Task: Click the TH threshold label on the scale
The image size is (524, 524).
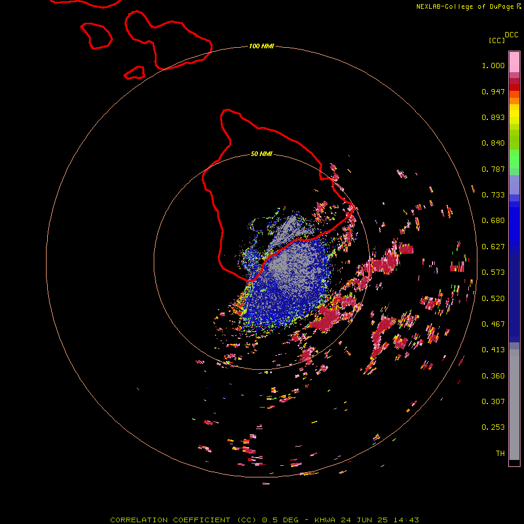Action: point(500,454)
